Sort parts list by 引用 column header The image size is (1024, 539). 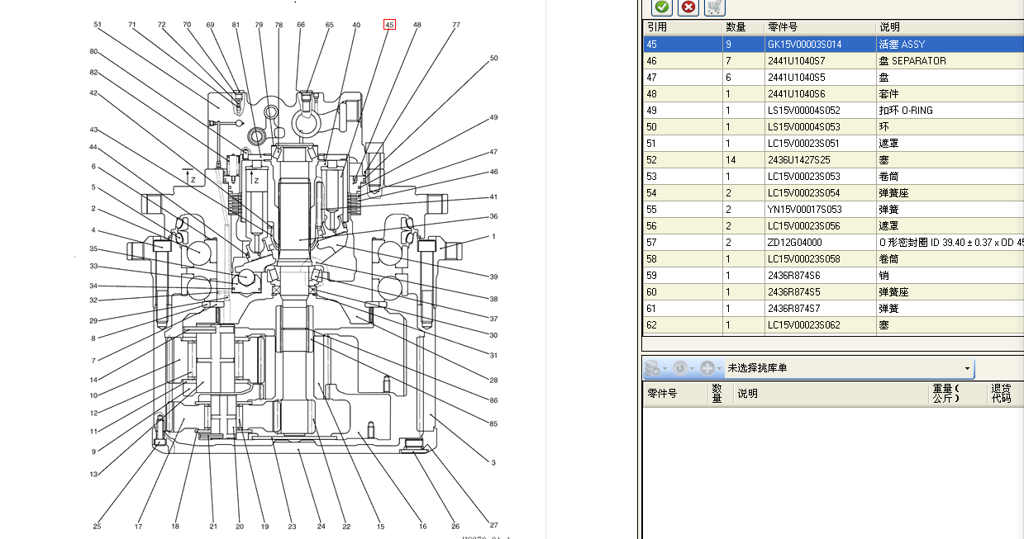[x=683, y=28]
